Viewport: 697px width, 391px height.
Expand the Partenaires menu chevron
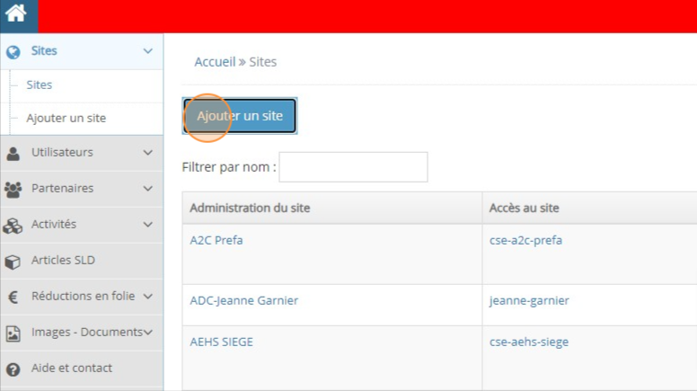[x=148, y=189]
